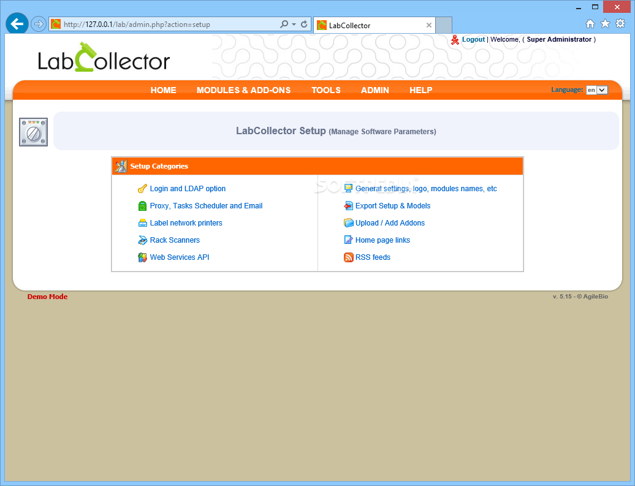Open browser tools gear icon
The image size is (635, 486).
pos(620,23)
